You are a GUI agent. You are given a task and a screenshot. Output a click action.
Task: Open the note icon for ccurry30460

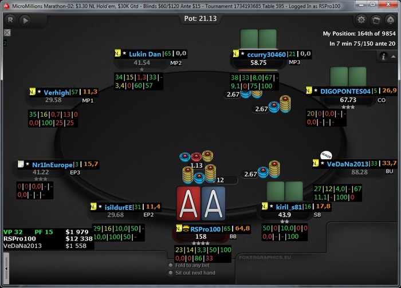236,54
